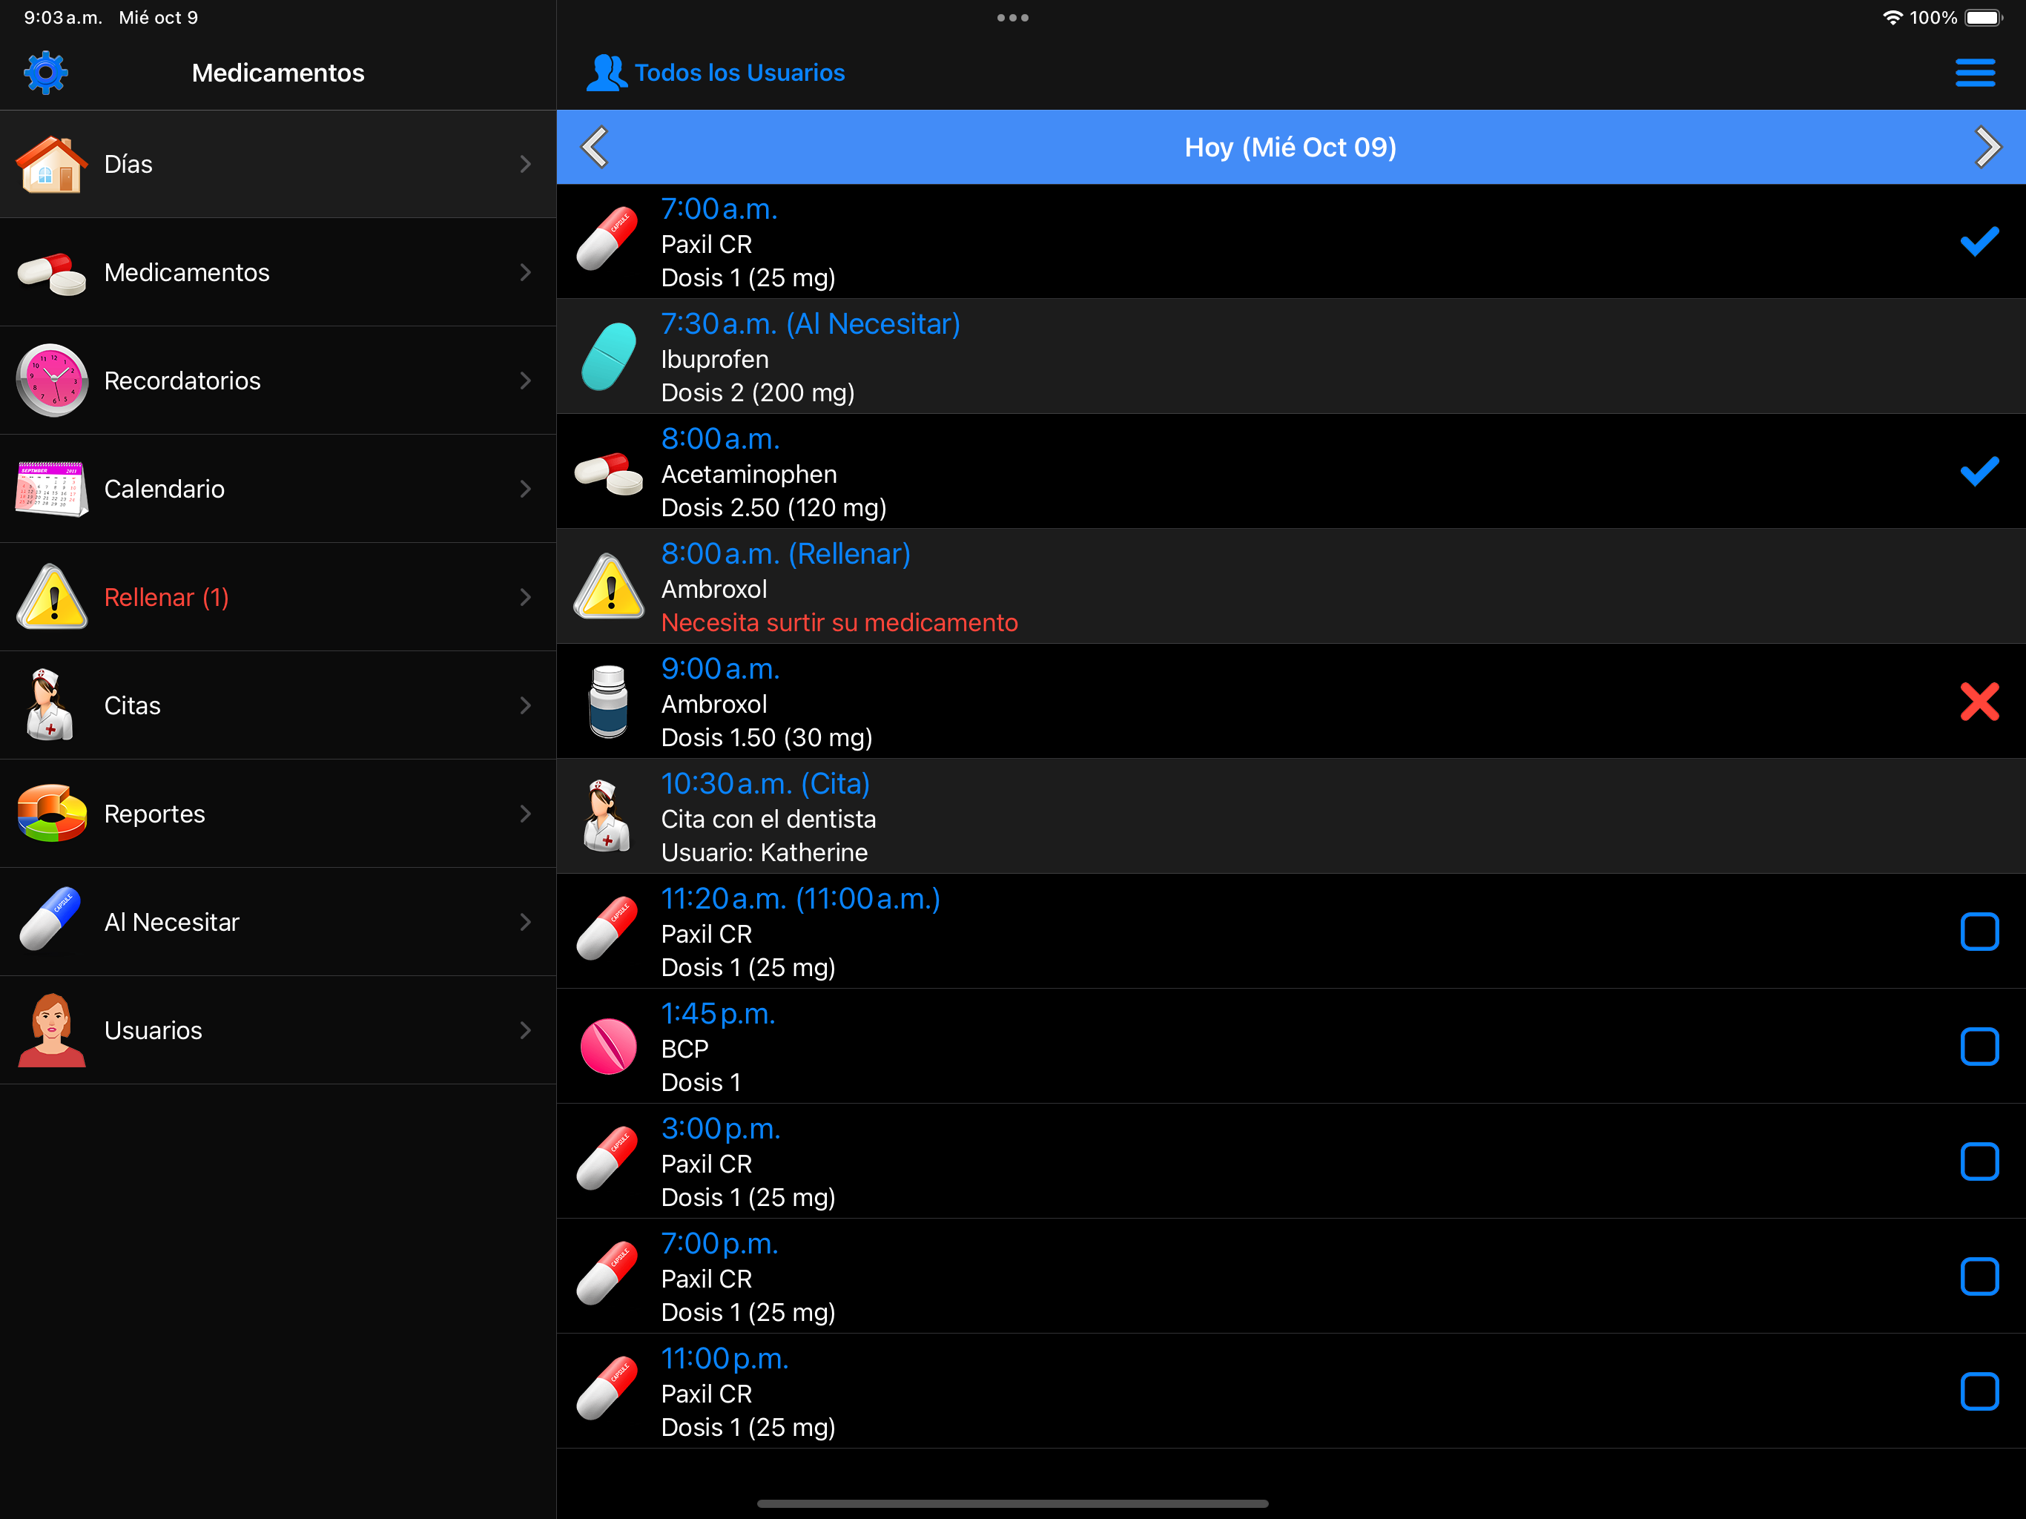Viewport: 2026px width, 1519px height.
Task: Tap the red capsule icon of 7:00 a.m. Paxil CR
Action: (x=607, y=239)
